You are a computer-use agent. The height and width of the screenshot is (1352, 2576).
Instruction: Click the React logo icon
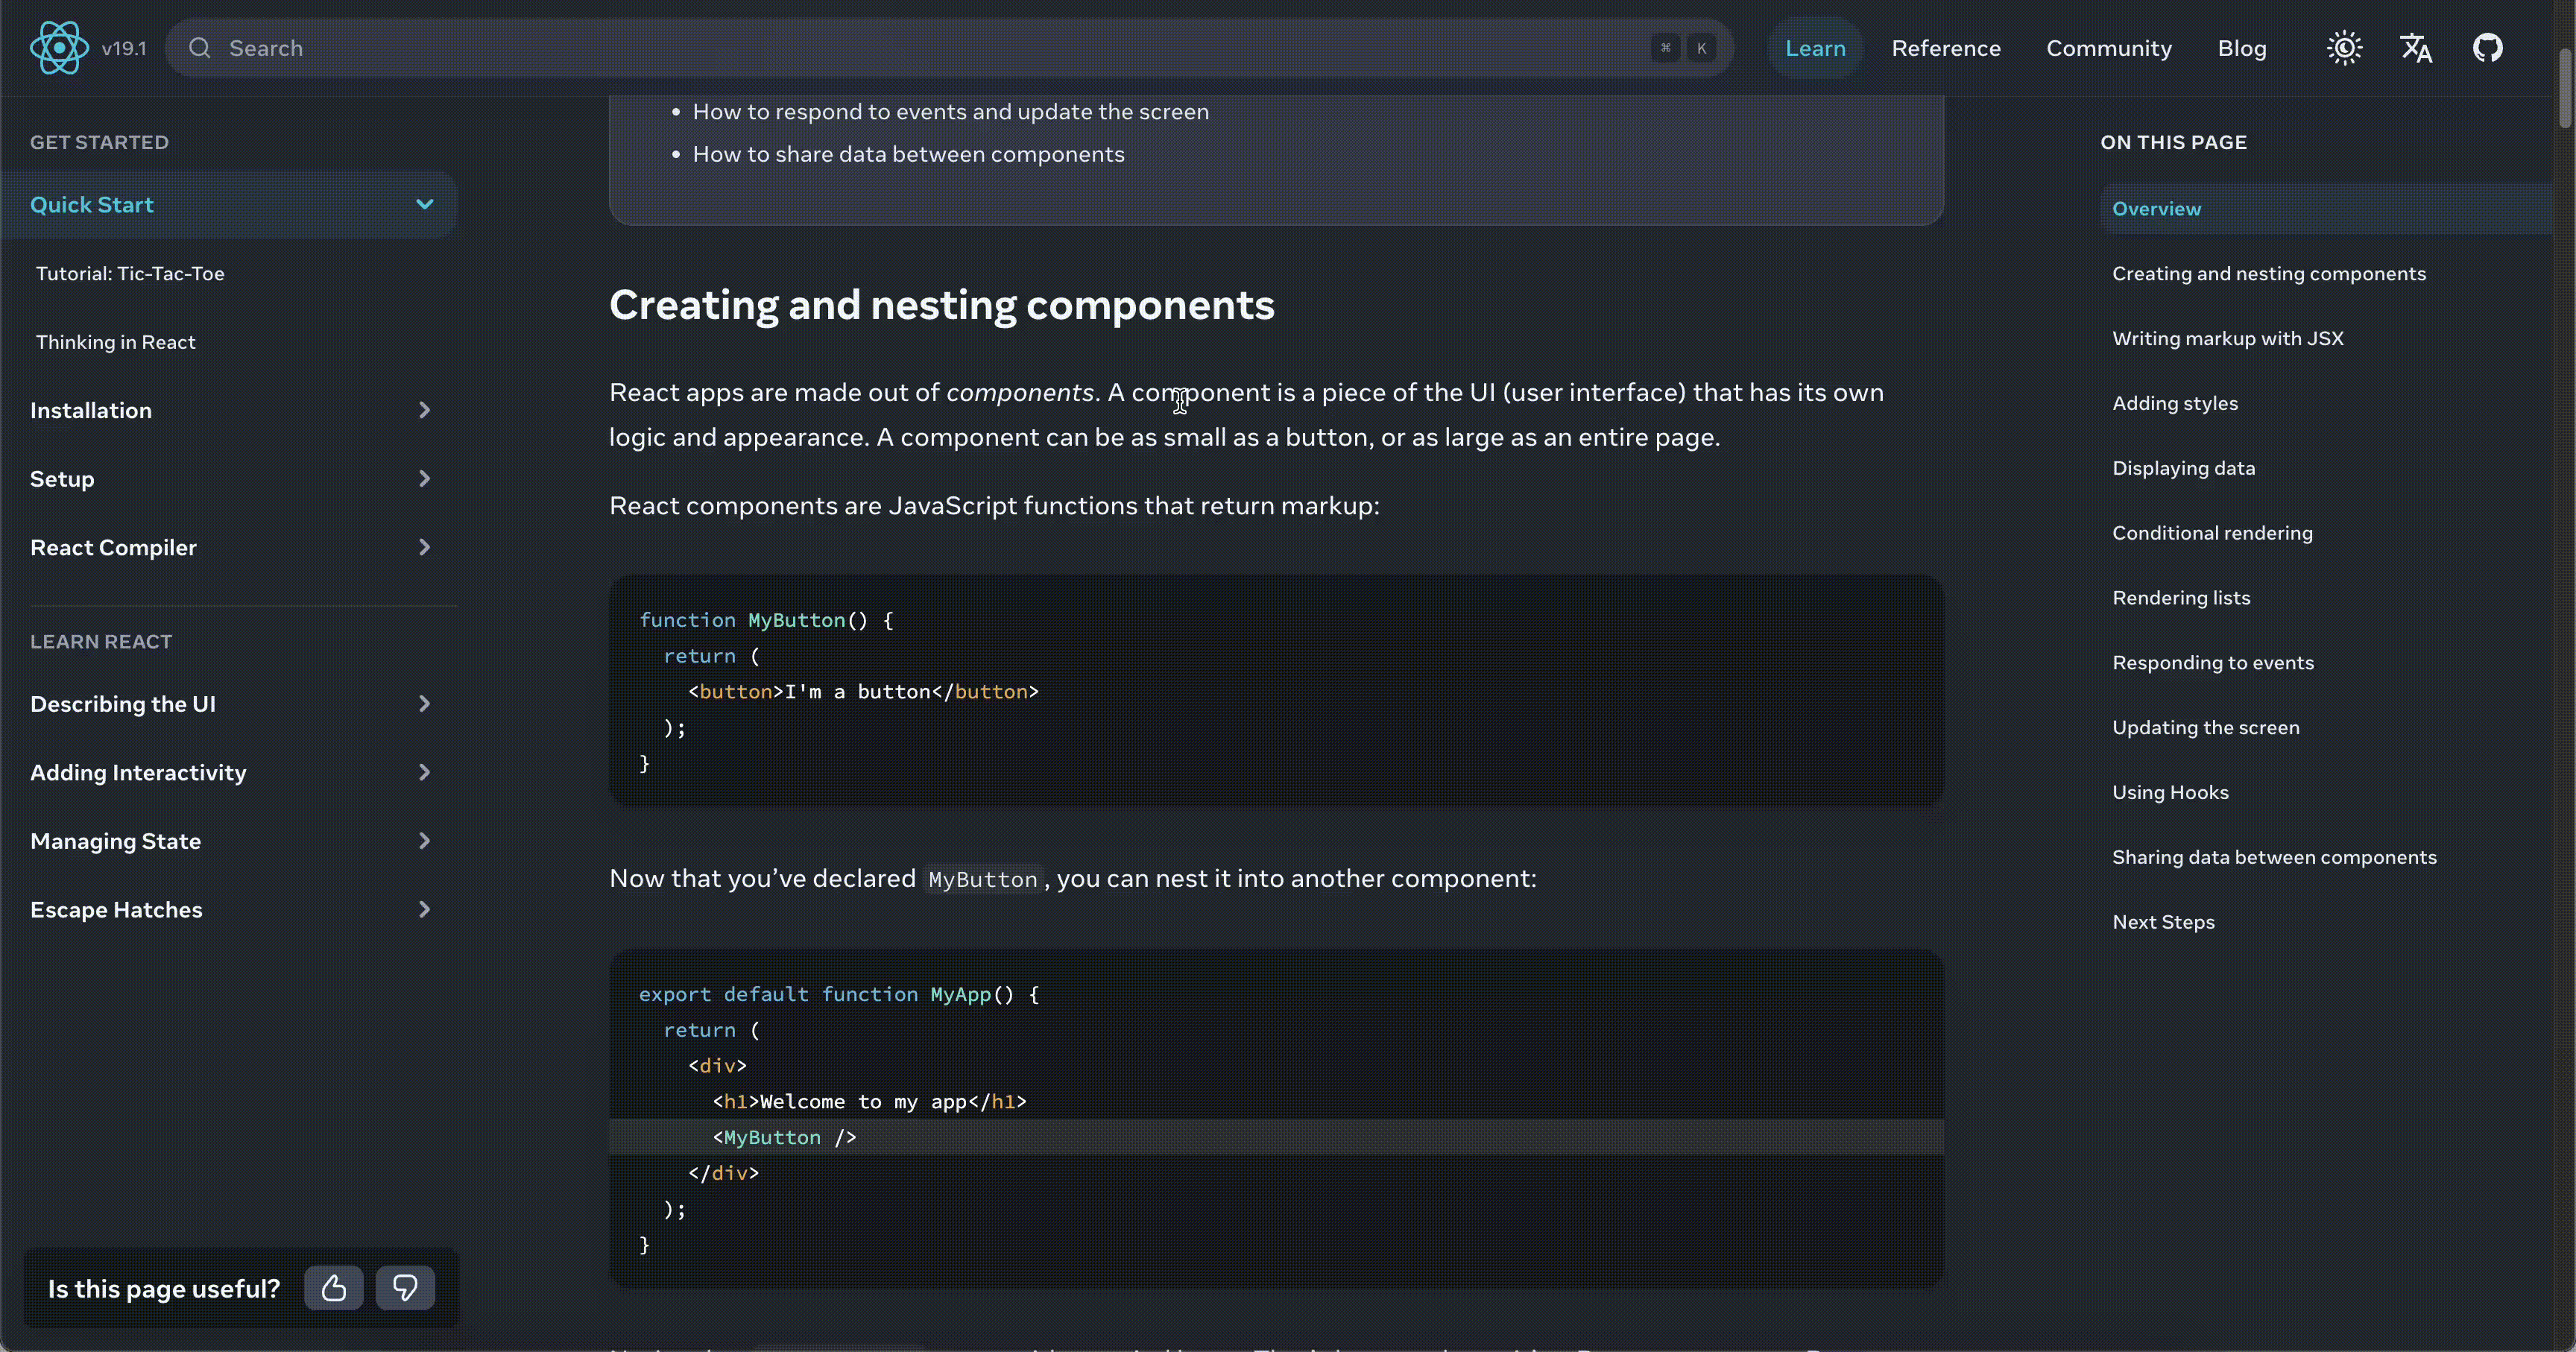59,48
